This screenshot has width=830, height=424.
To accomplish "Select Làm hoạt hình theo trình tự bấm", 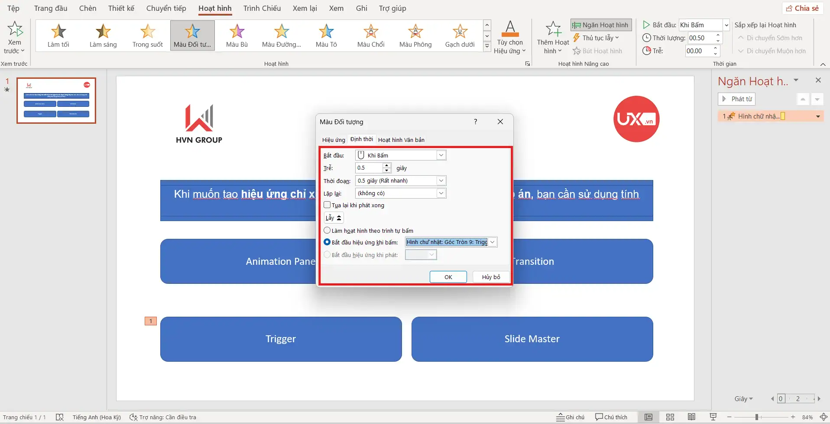I will click(327, 231).
